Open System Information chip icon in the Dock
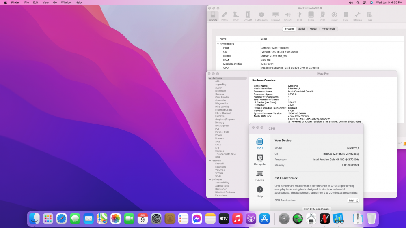The width and height of the screenshot is (406, 228). point(311,219)
